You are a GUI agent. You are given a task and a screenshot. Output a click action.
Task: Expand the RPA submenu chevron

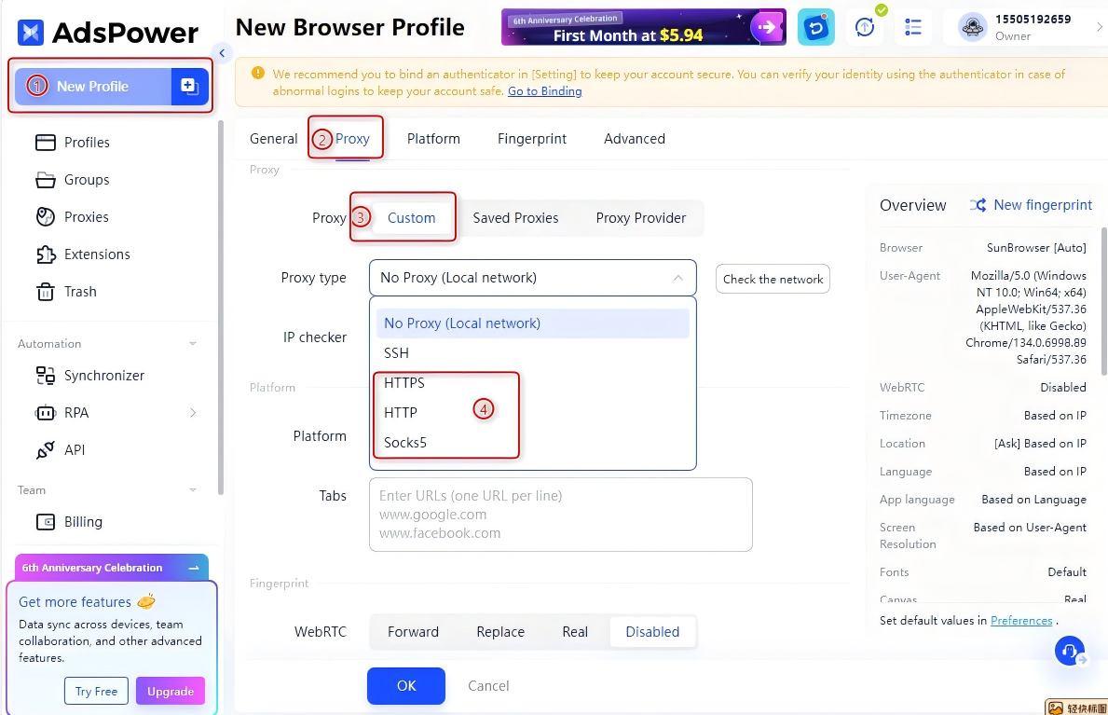pos(193,413)
